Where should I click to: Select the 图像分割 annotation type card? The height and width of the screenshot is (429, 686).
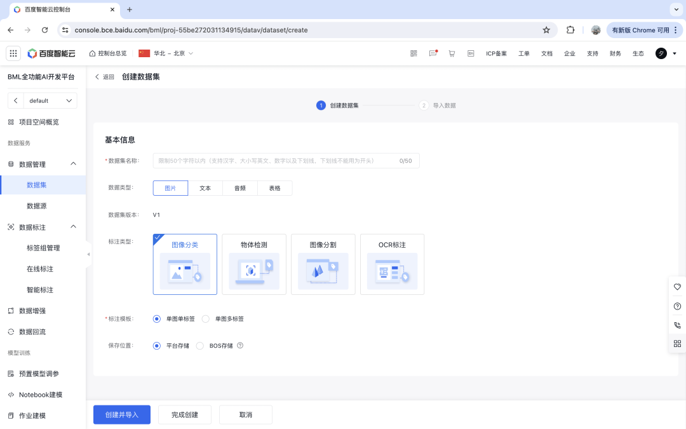(x=323, y=264)
